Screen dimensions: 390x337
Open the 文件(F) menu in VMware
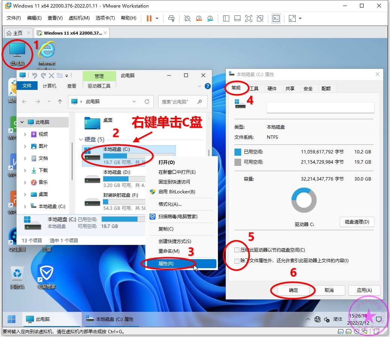(14, 18)
